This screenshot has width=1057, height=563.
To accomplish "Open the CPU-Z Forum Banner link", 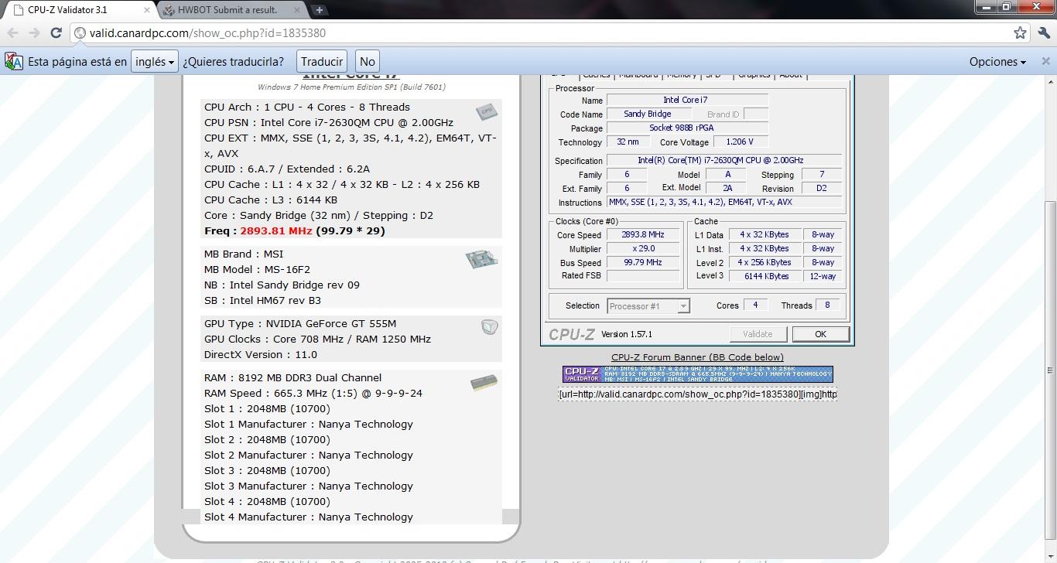I will pos(697,357).
